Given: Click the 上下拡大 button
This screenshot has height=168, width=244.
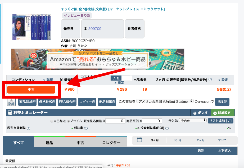Looking at the screenshot, I should (224, 151).
